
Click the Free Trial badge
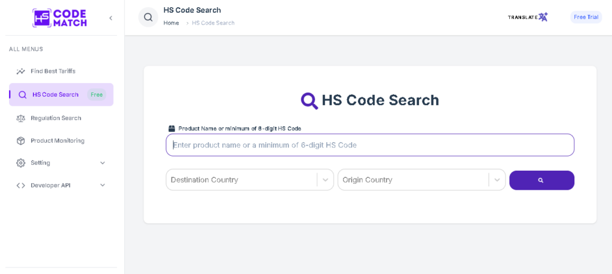tap(586, 17)
